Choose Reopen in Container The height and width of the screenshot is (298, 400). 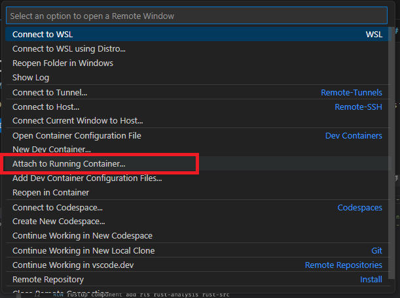click(198, 192)
